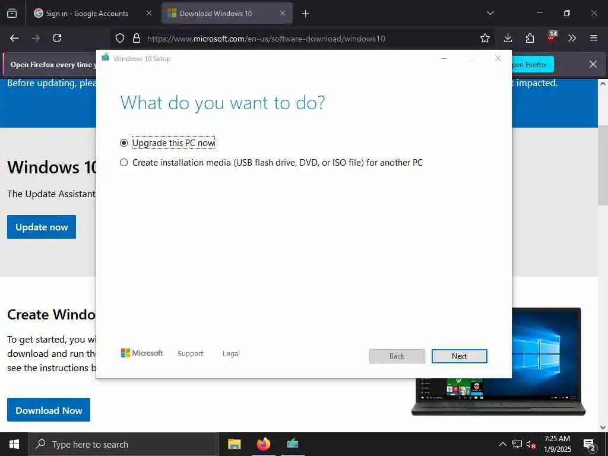Close the Download Windows 10 tab
This screenshot has width=608, height=456.
[x=283, y=13]
